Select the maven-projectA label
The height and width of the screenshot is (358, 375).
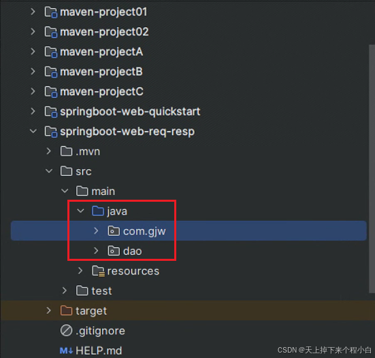tap(101, 52)
